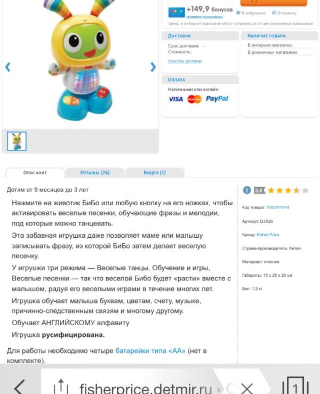The image size is (320, 394).
Task: Open the правила программы link
Action: (x=204, y=17)
